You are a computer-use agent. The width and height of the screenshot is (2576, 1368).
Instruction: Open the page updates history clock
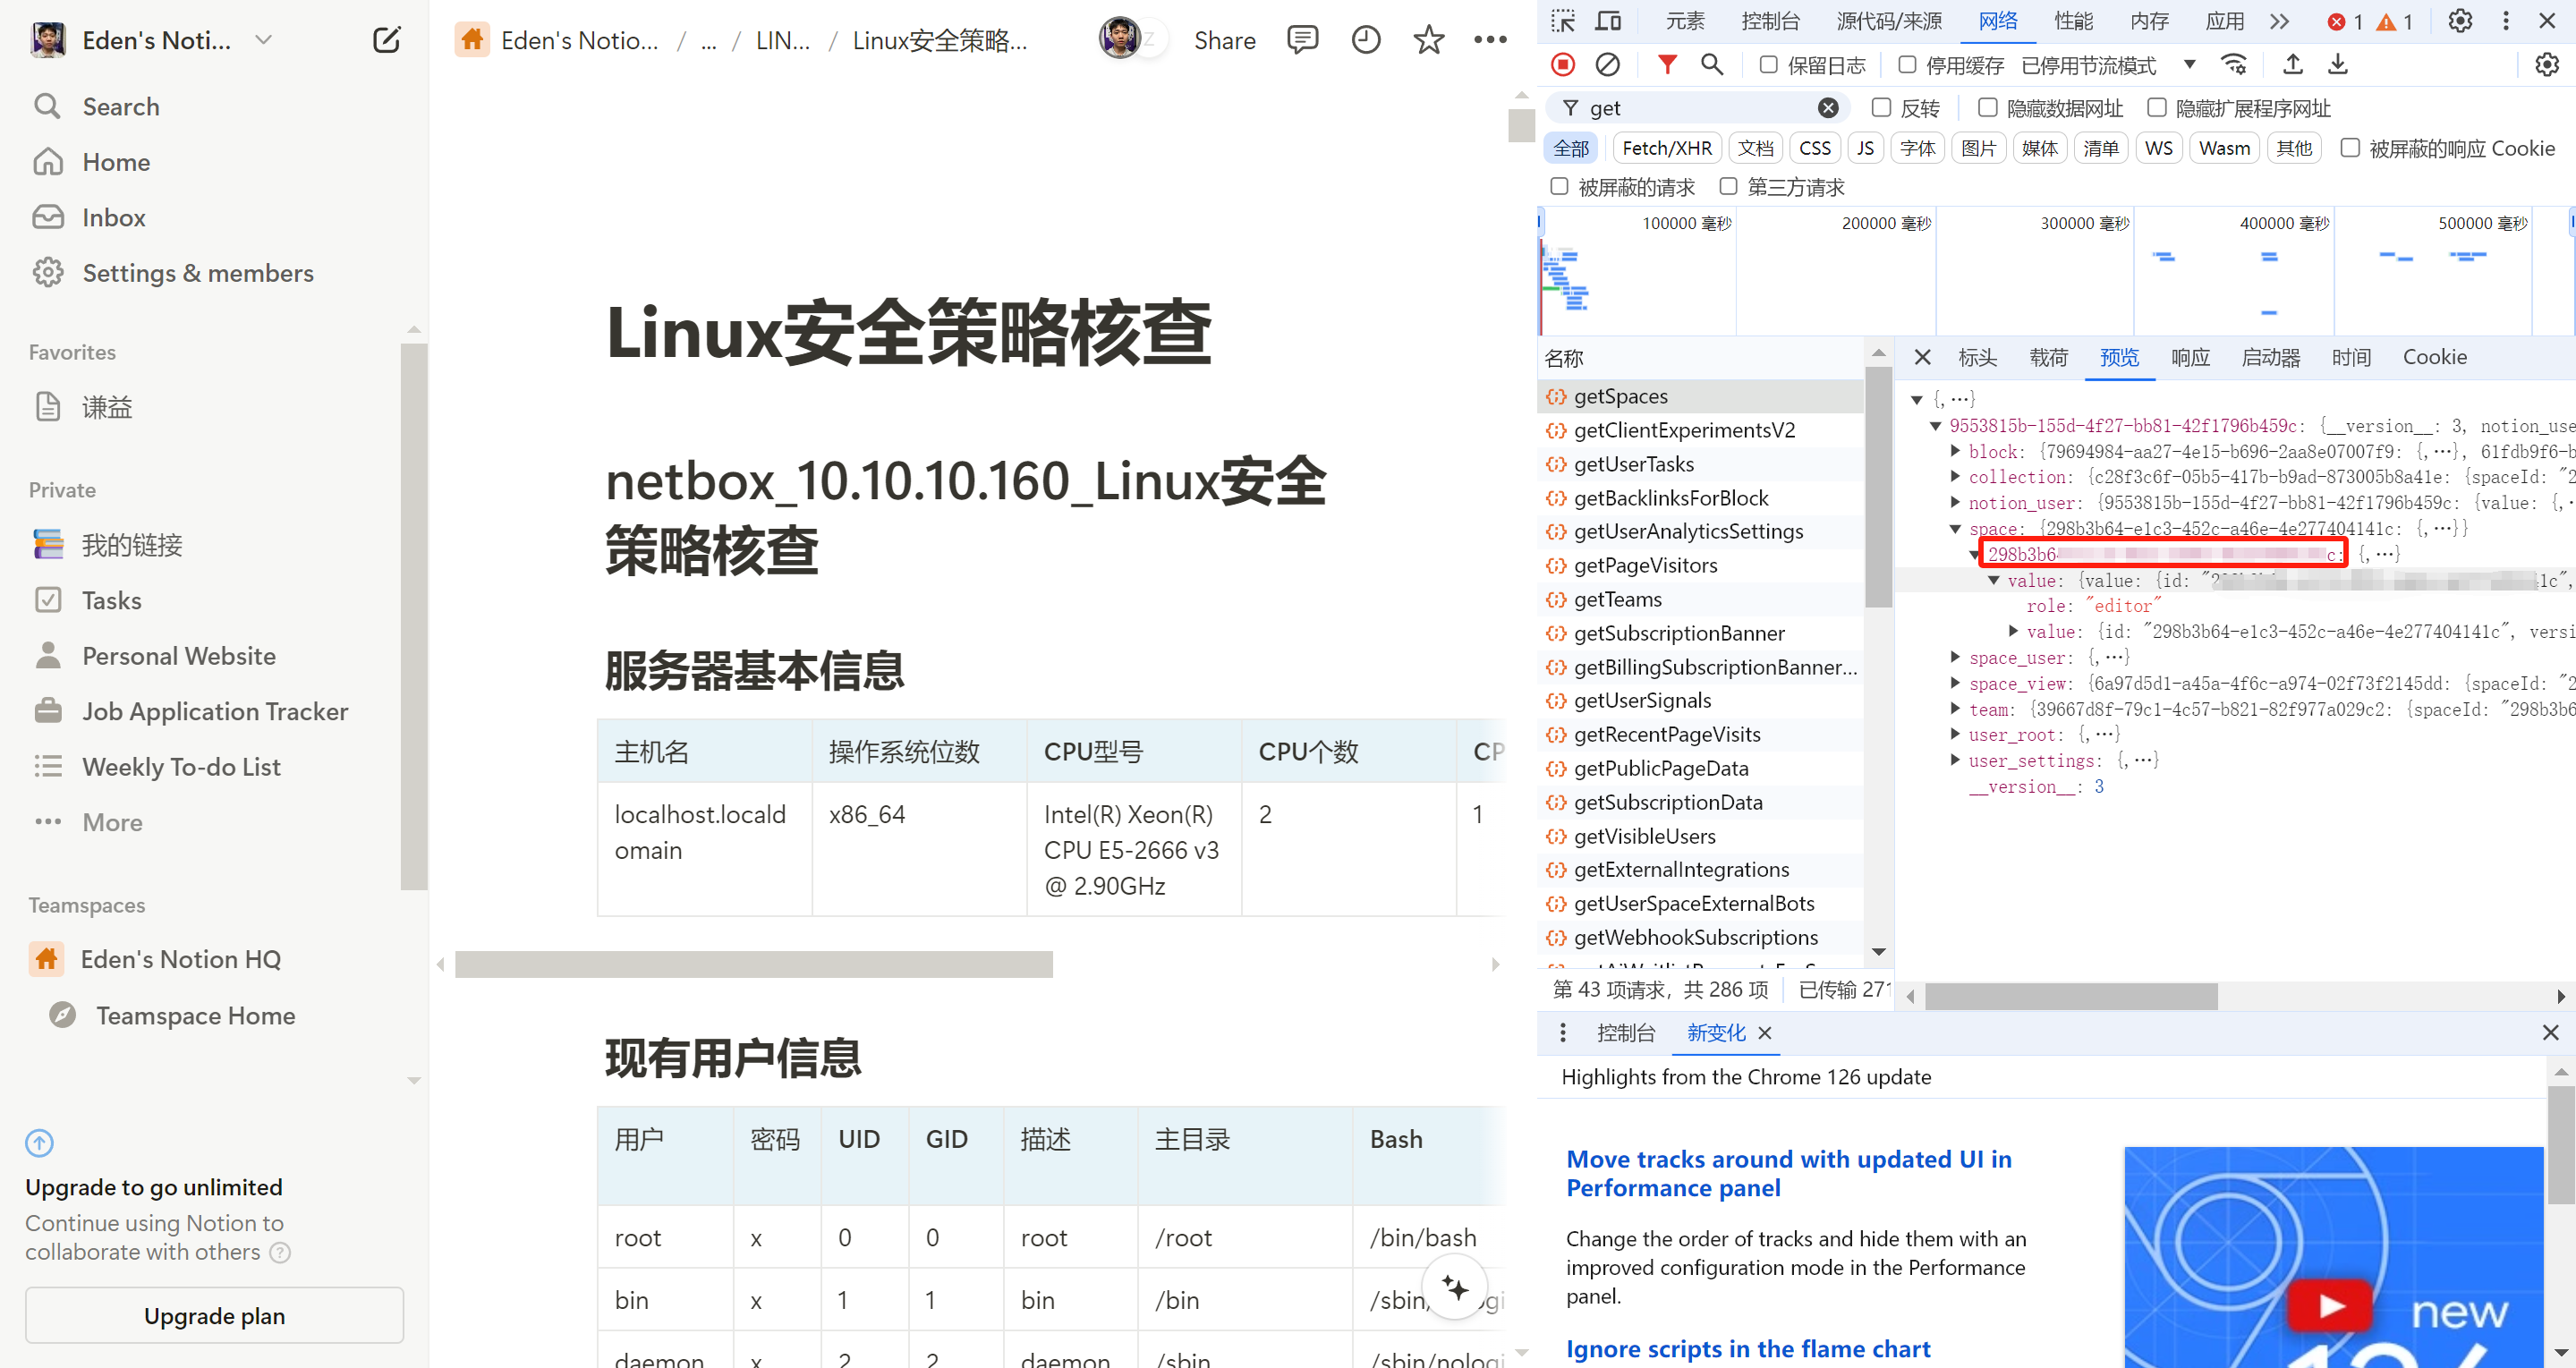click(x=1365, y=40)
